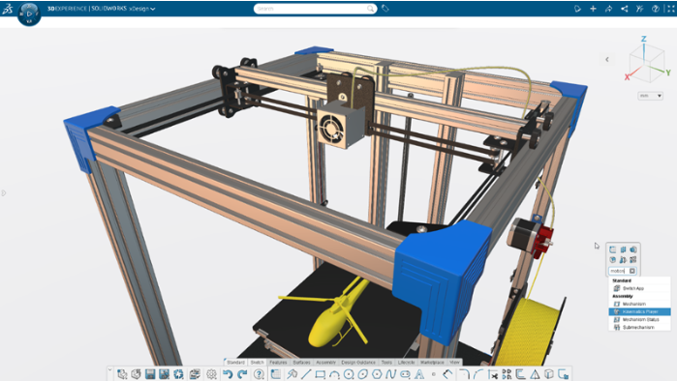Click the Save floppy disk icon
The height and width of the screenshot is (381, 677).
click(150, 374)
